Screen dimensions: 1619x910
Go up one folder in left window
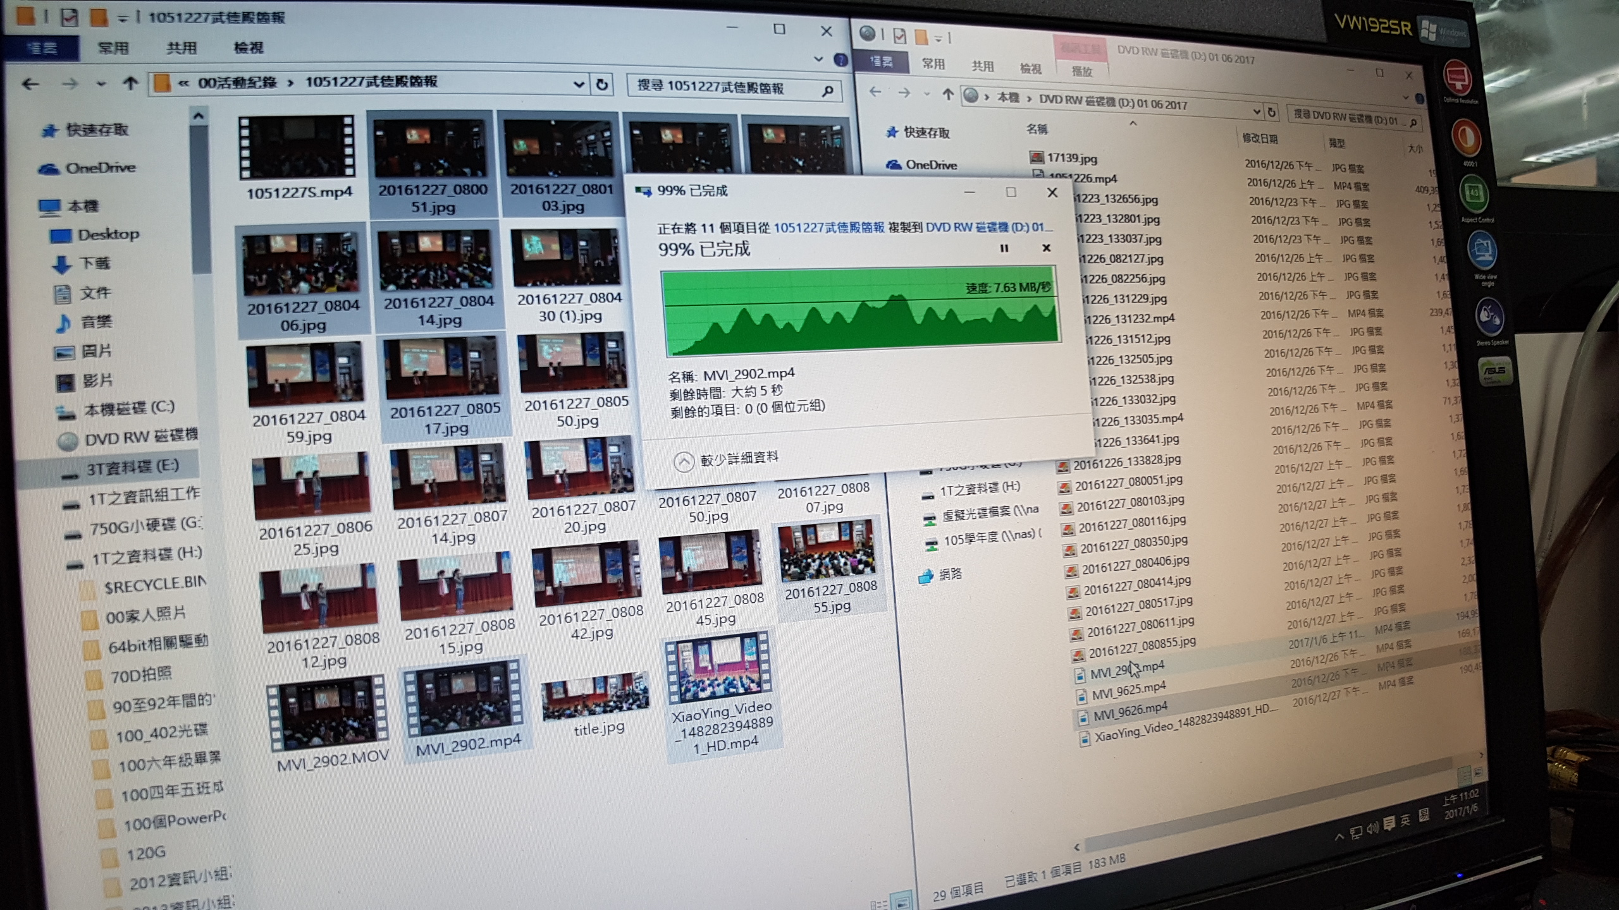(130, 83)
